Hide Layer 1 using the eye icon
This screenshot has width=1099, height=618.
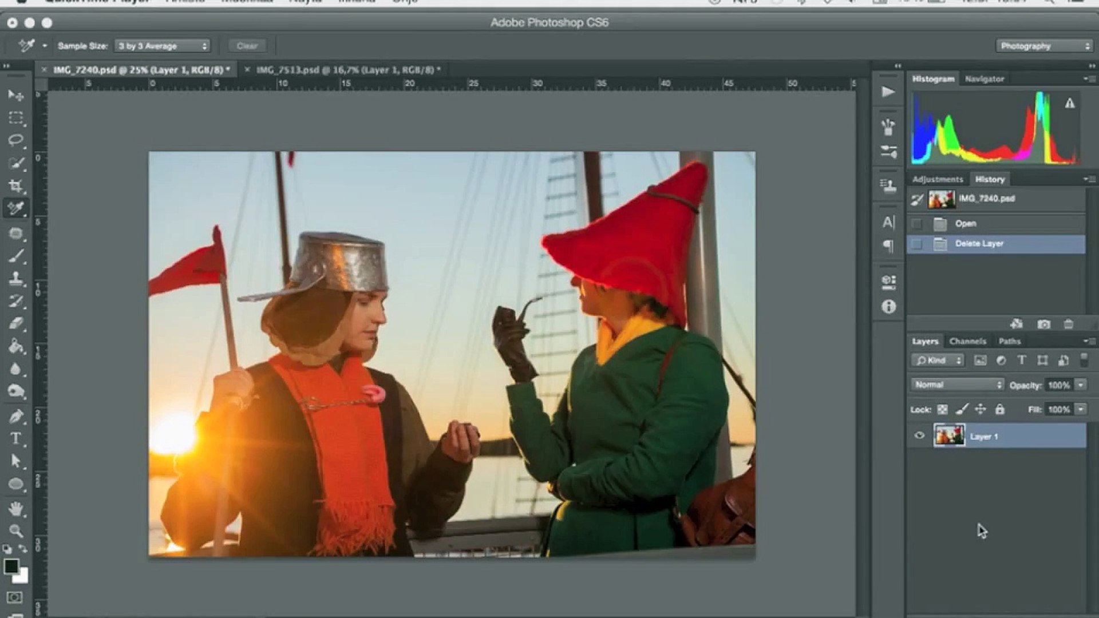[x=919, y=436]
